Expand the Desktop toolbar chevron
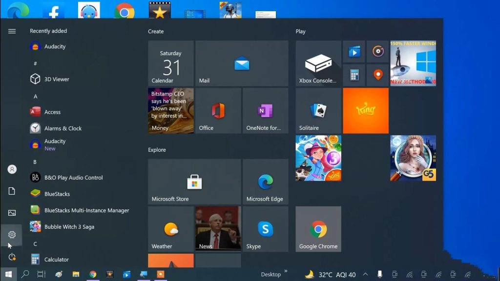The width and height of the screenshot is (500, 281). tap(286, 271)
